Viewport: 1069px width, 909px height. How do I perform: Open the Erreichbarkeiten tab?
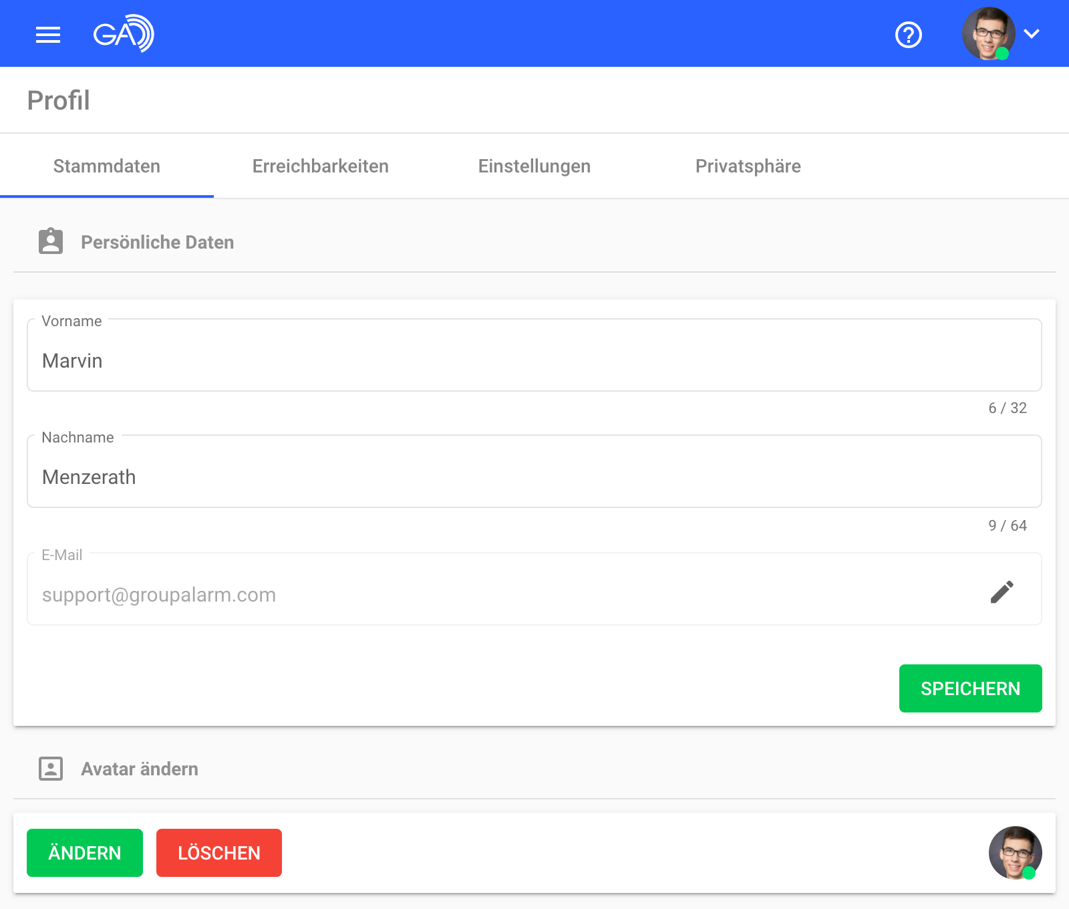click(321, 166)
